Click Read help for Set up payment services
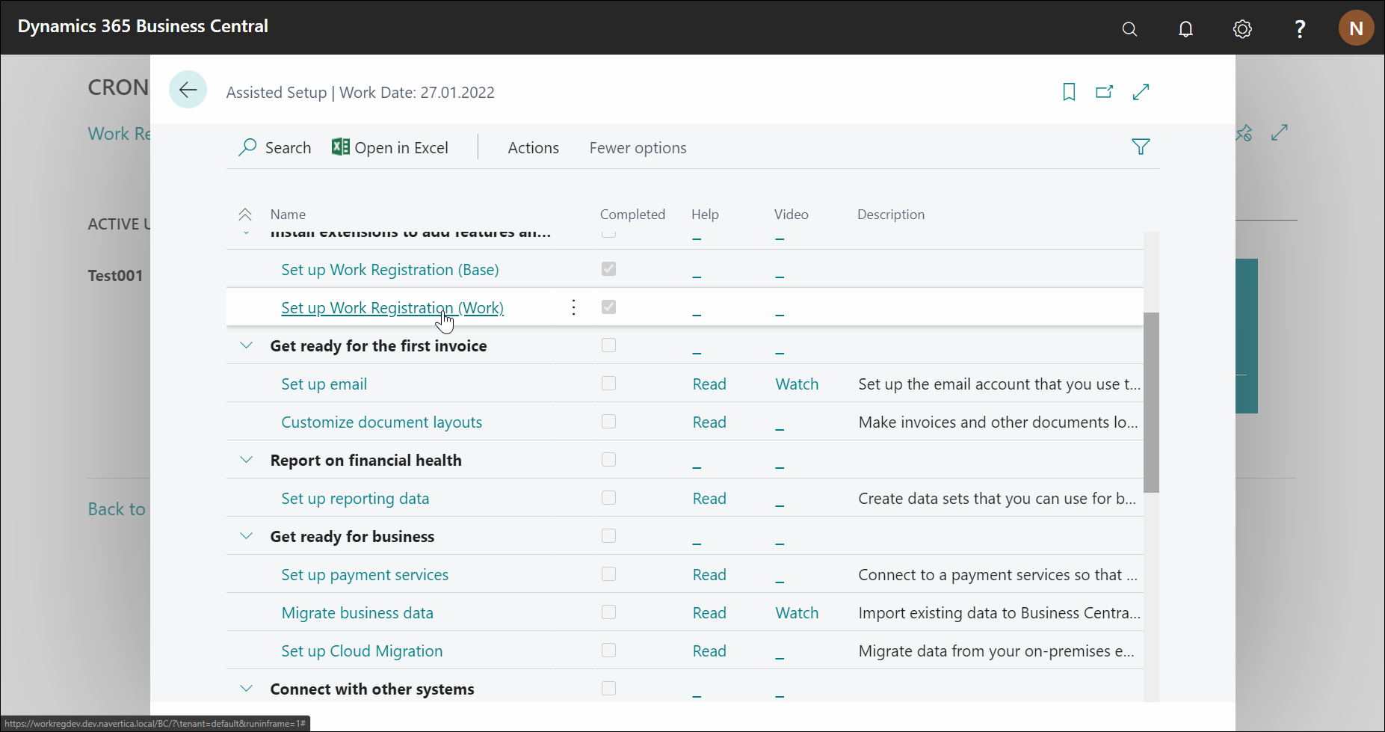 point(709,575)
